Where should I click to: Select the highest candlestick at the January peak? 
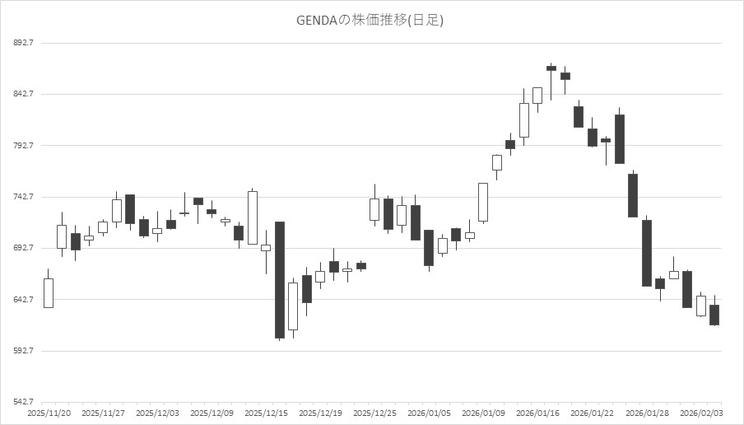coord(551,68)
